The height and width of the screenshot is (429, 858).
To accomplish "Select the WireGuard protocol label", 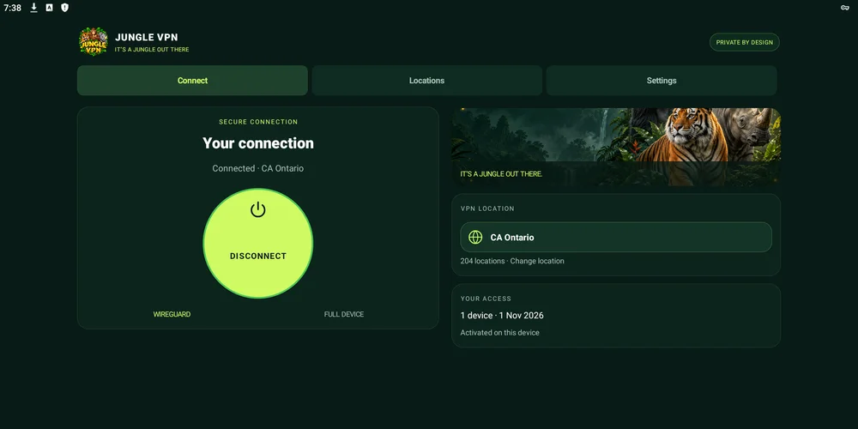I will (x=172, y=314).
